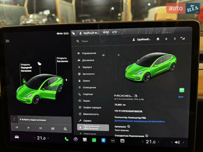This screenshot has height=152, width=203.
Task: Tap the garage door HomeLink icon
Action: 158,39
